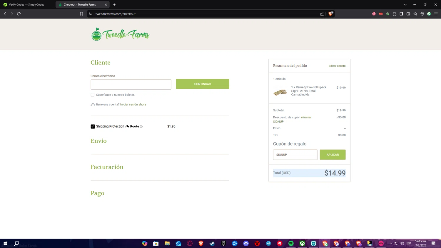Open the notification center icon
The height and width of the screenshot is (248, 441).
pos(433,243)
